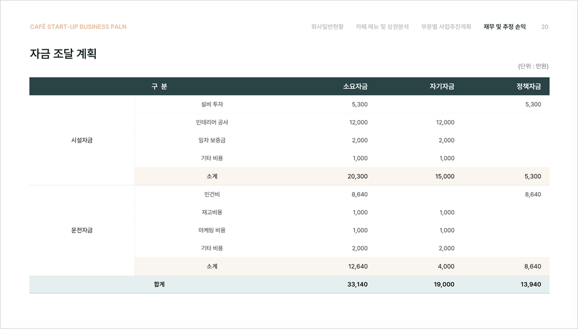This screenshot has width=578, height=329.
Task: Click 기타 비용 label under 운전자금
Action: click(x=212, y=248)
